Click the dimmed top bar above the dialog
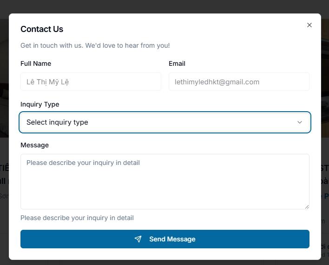 (x=164, y=6)
